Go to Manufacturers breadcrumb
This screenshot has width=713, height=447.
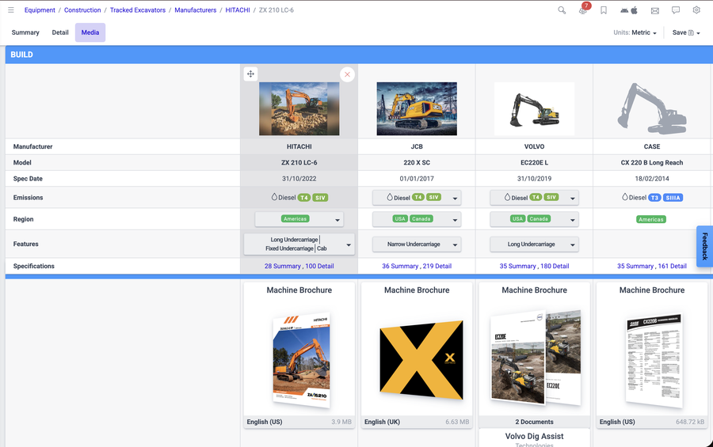(196, 10)
